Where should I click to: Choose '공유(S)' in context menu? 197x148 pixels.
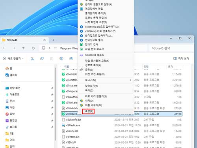(x=89, y=70)
